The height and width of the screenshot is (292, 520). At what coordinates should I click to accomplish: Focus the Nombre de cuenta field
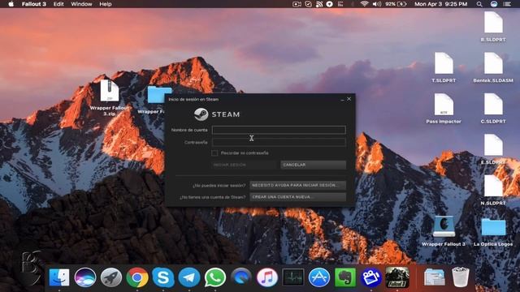tap(279, 130)
